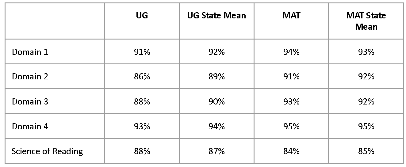Image resolution: width=406 pixels, height=167 pixels.
Task: Select Domain 4 MAT State Mean cell
Action: pyautogui.click(x=366, y=126)
